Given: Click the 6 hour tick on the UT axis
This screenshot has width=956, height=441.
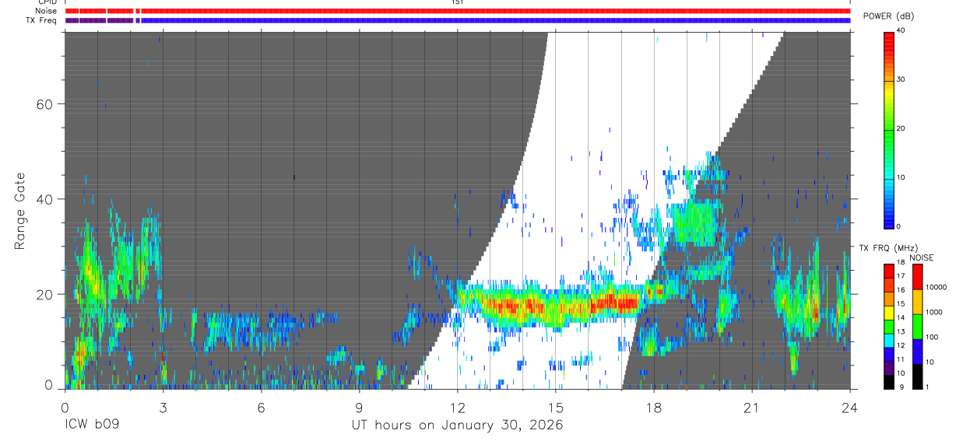Looking at the screenshot, I should [261, 408].
